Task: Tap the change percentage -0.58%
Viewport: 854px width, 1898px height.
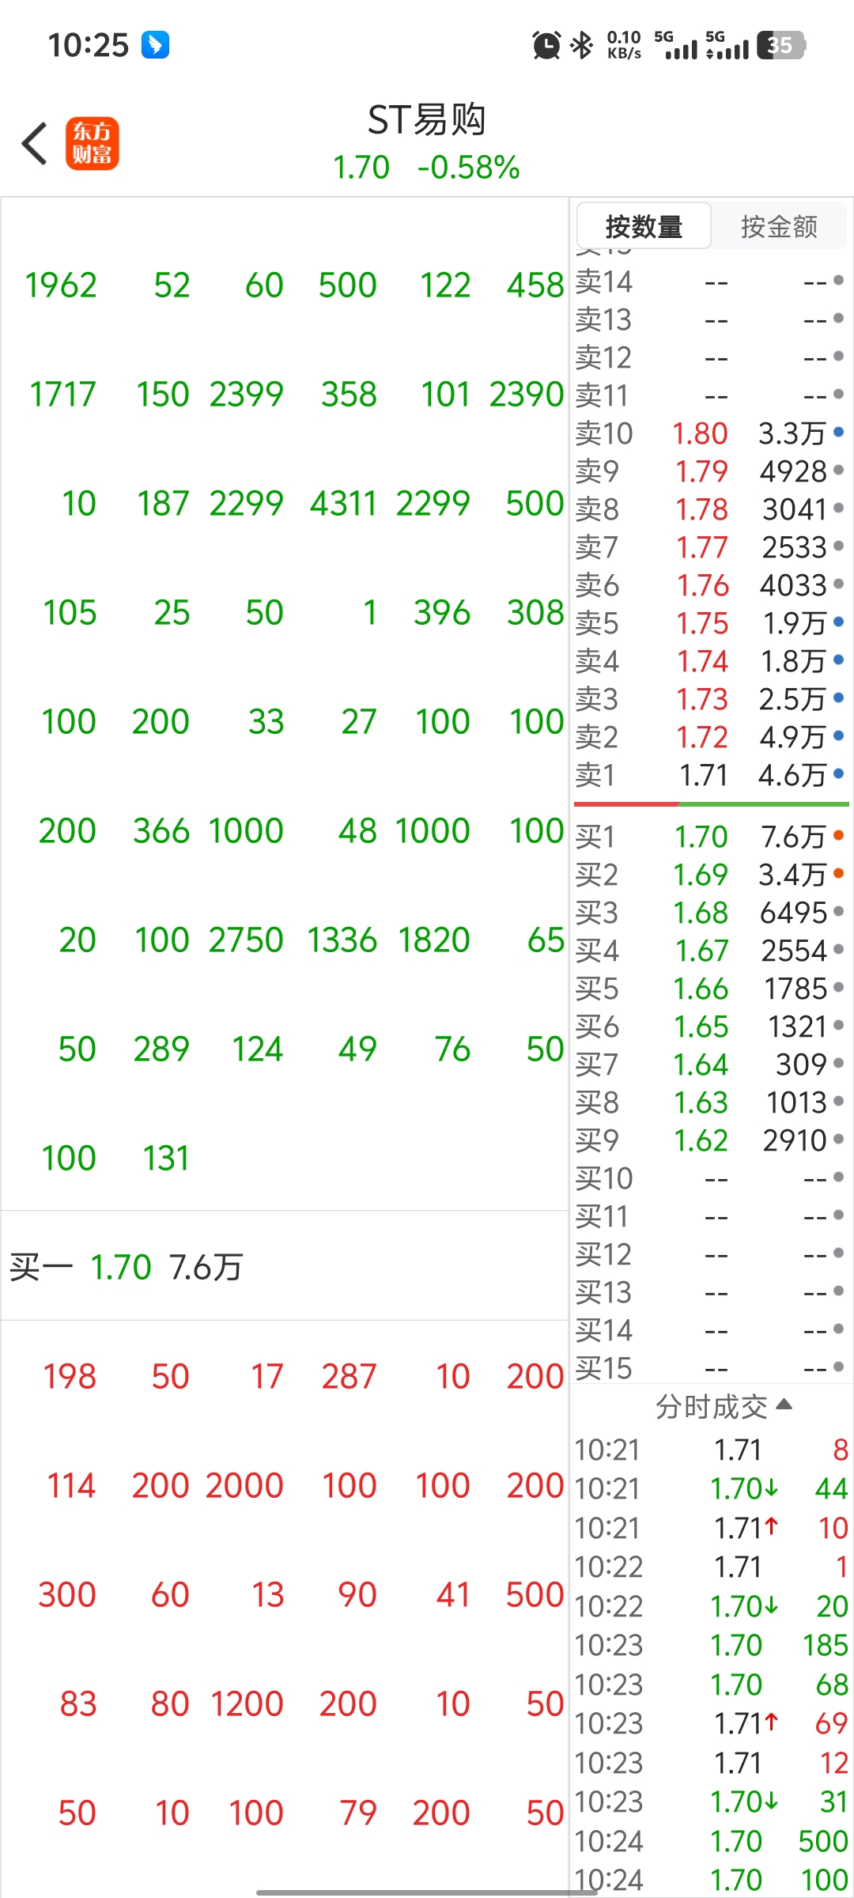Action: coord(469,168)
